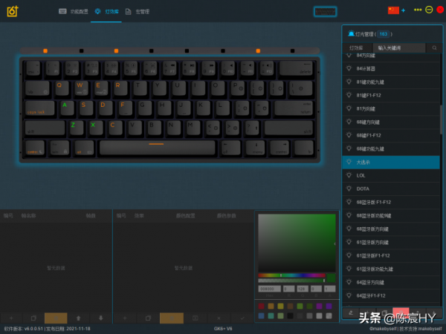Click the move-up arrow icon under frame list
Viewport: 446px width, 334px height.
79,318
